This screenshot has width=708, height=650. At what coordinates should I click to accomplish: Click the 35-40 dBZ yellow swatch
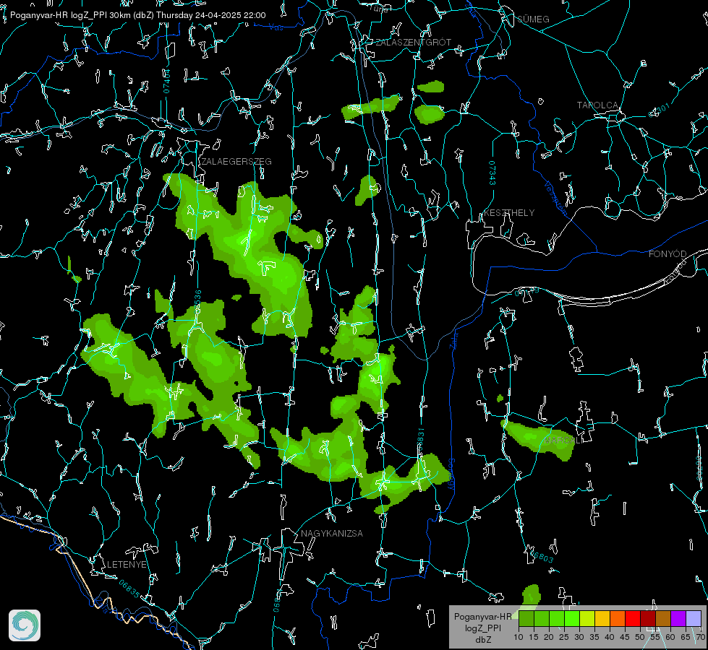(x=602, y=618)
